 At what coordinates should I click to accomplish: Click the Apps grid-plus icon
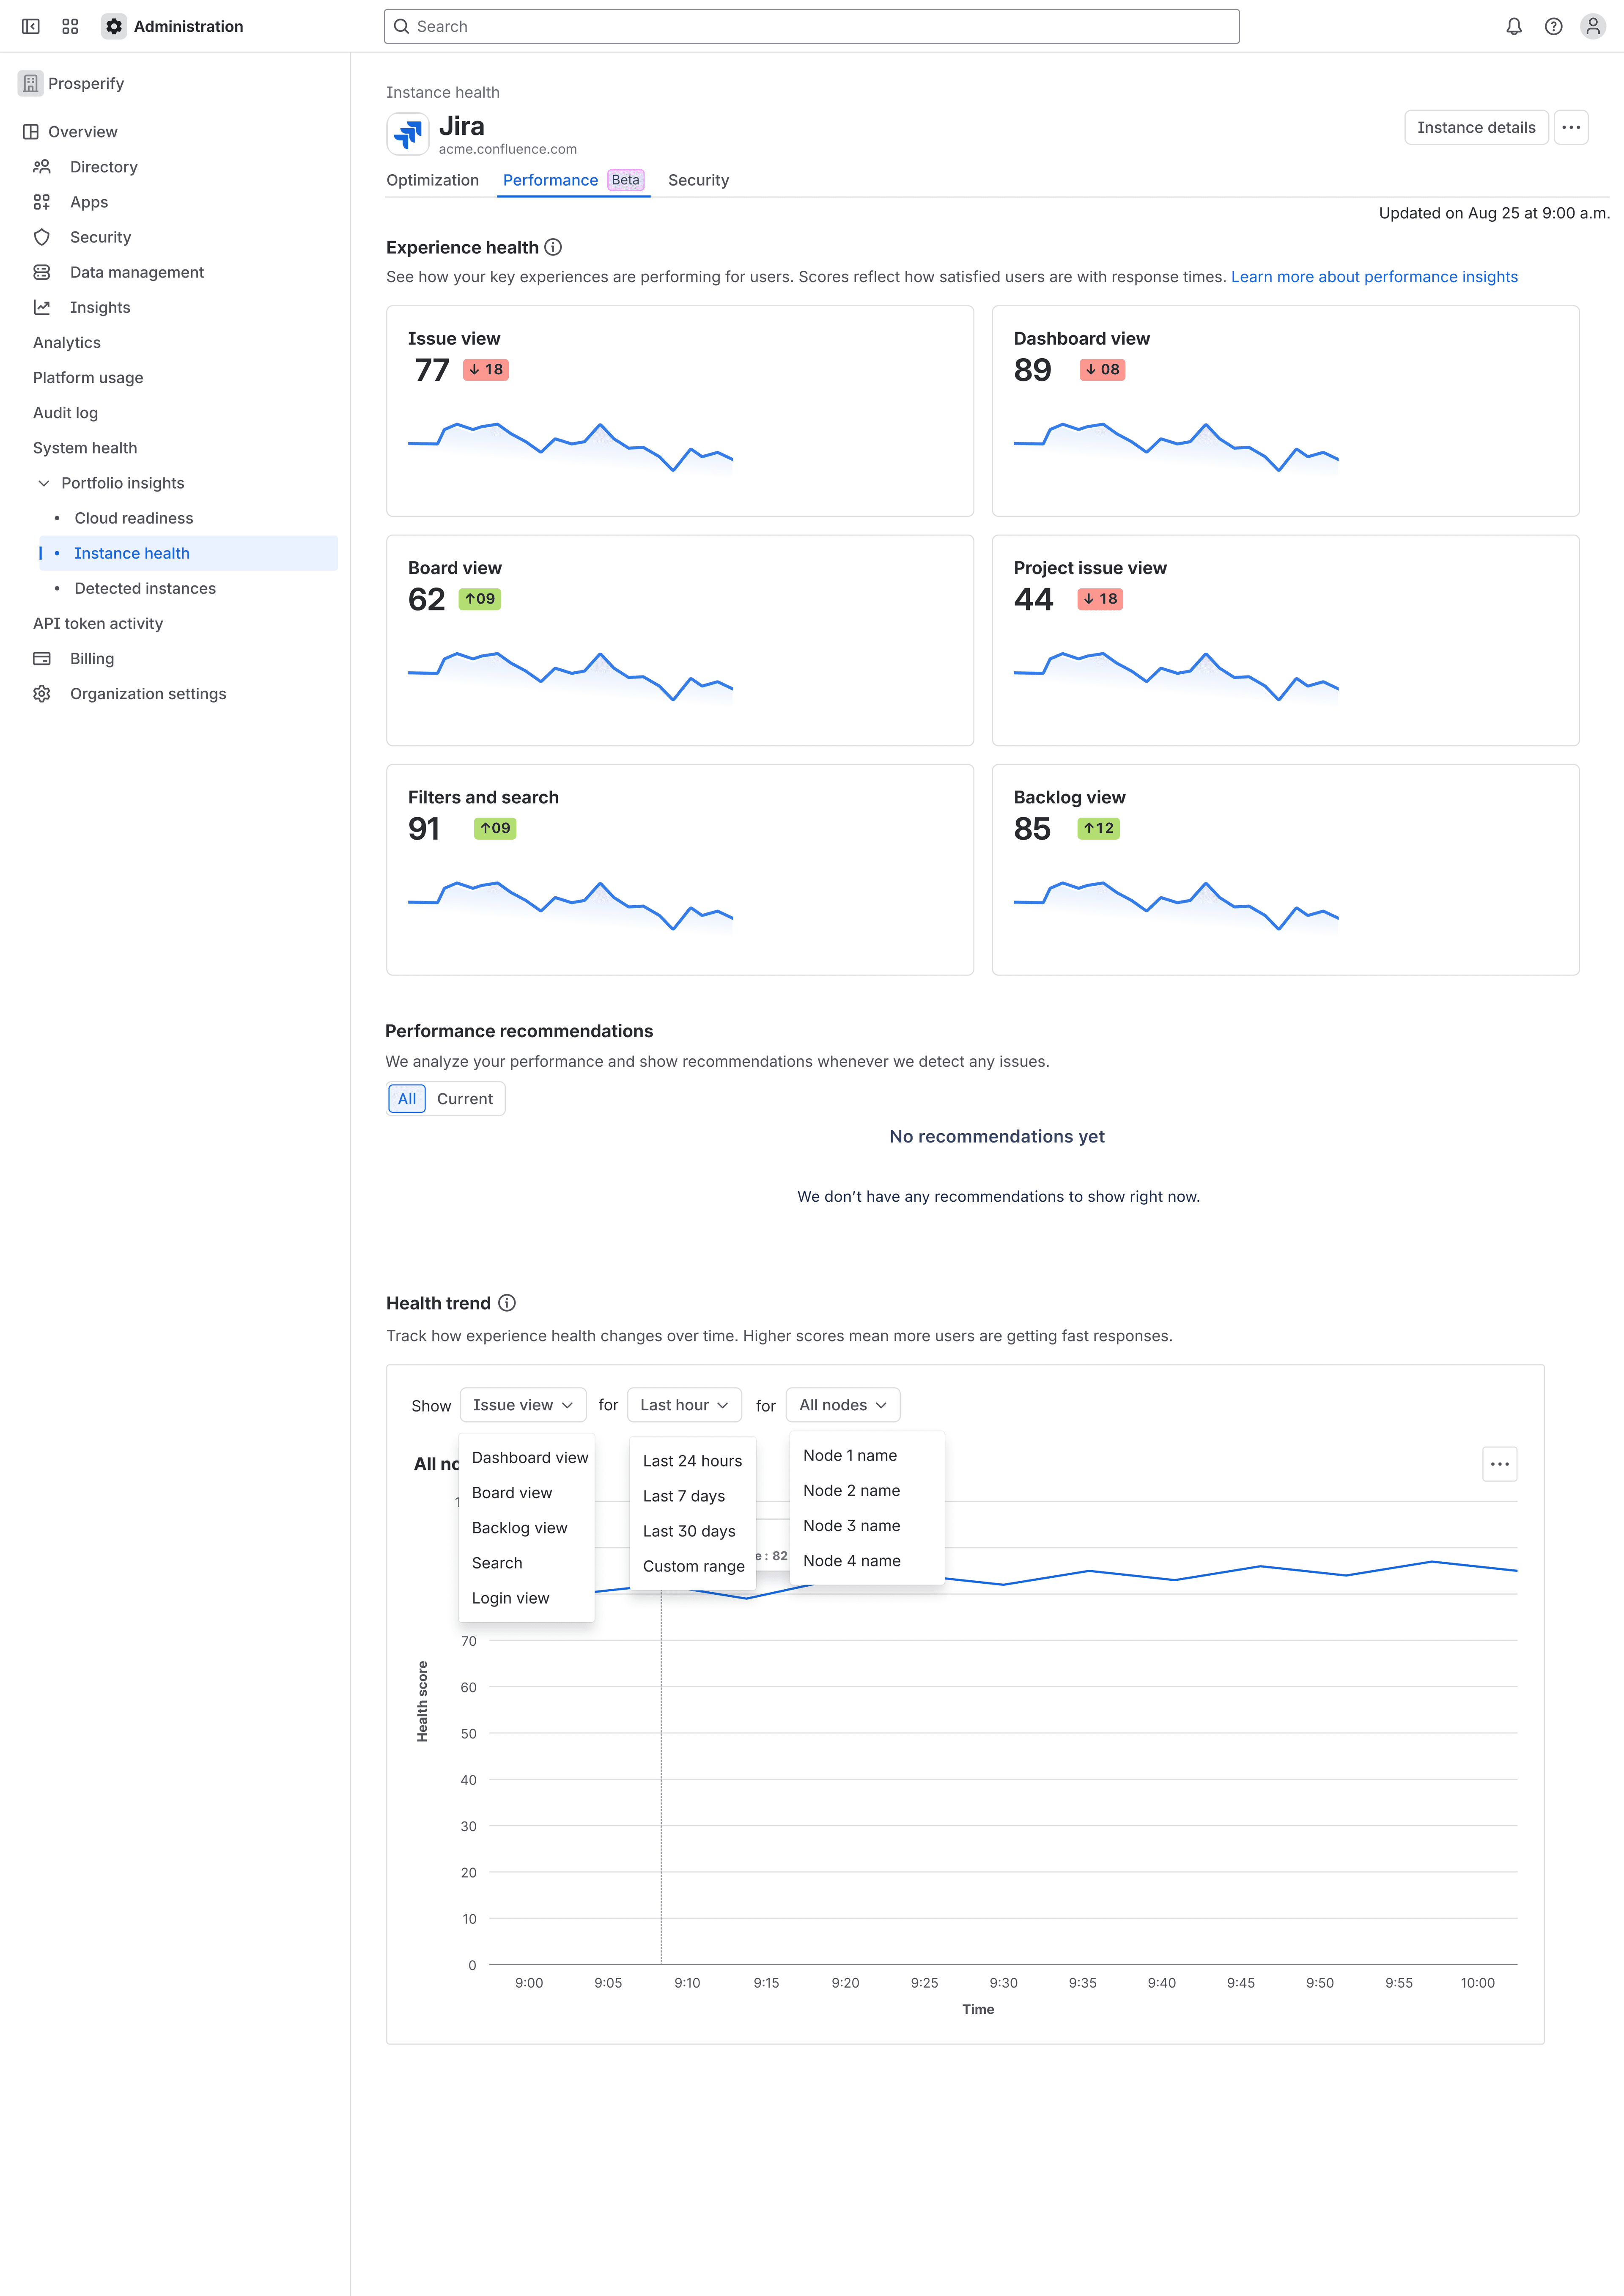click(x=42, y=202)
